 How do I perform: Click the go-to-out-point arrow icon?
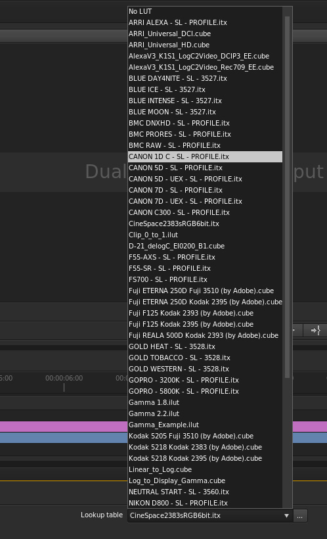[315, 331]
